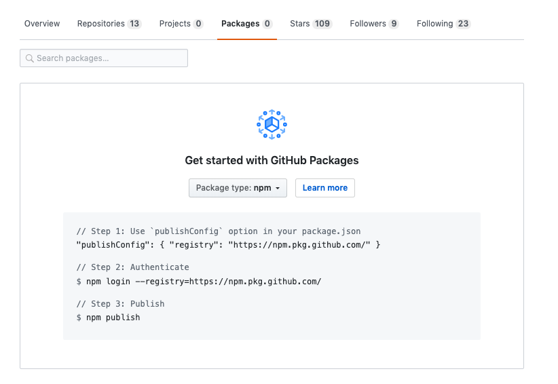Click the caret arrow beside npm
This screenshot has height=384, width=558.
pyautogui.click(x=278, y=189)
